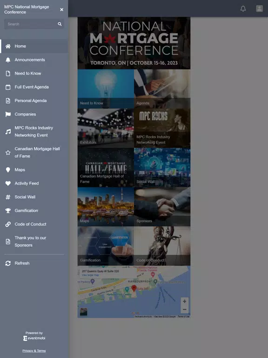The width and height of the screenshot is (268, 358).
Task: Click the search magnifier icon
Action: [60, 24]
